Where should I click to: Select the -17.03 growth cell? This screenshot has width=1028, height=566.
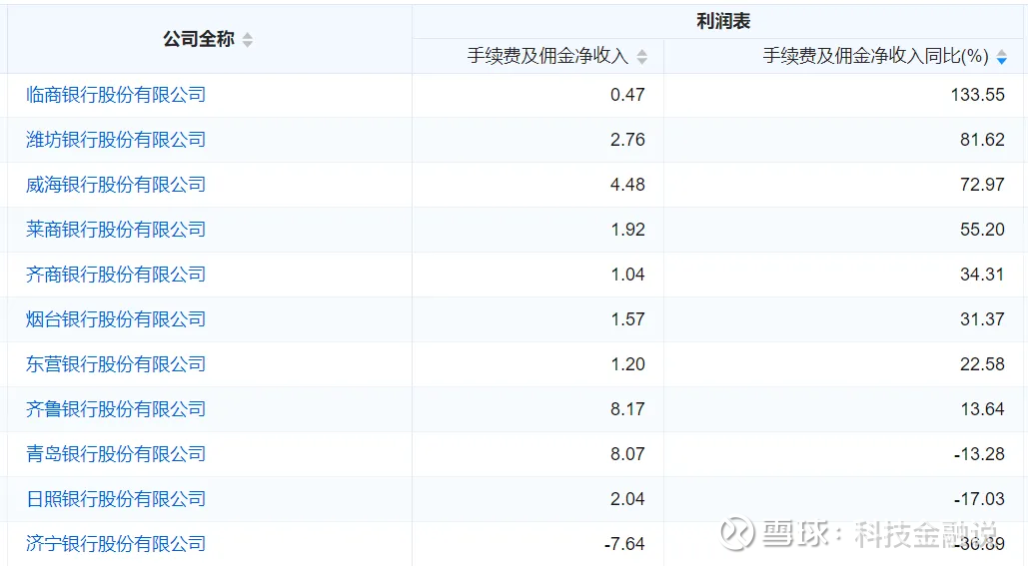click(x=843, y=499)
